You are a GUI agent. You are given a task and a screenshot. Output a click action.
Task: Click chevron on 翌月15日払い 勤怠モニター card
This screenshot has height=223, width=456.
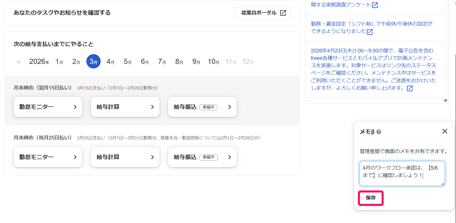coord(75,107)
